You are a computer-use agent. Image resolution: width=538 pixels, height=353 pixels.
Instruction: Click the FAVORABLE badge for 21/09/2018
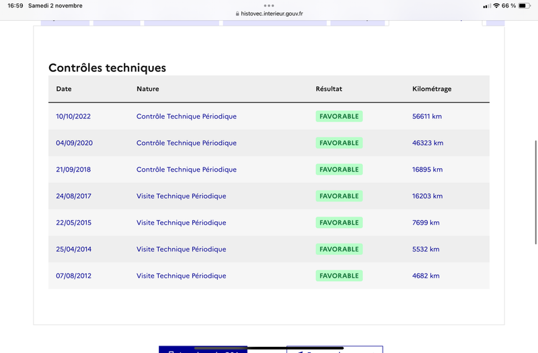pyautogui.click(x=339, y=169)
